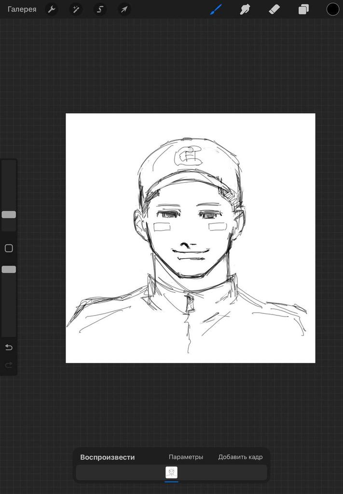343x494 pixels.
Task: Click the brush opacity slider handle
Action: 9,269
